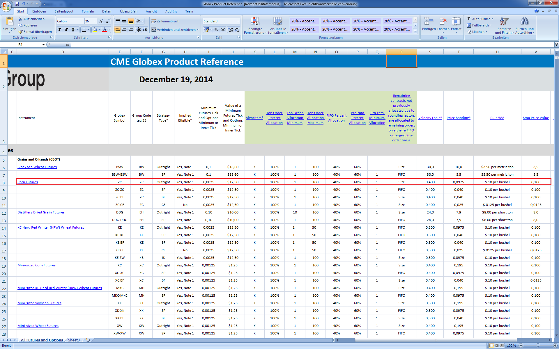Undo the last action in quick access toolbar

click(23, 4)
